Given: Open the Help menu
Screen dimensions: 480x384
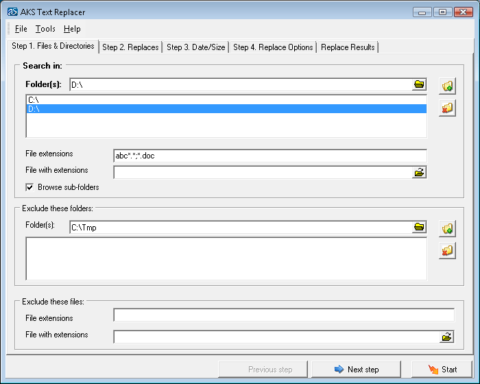Looking at the screenshot, I should (72, 29).
